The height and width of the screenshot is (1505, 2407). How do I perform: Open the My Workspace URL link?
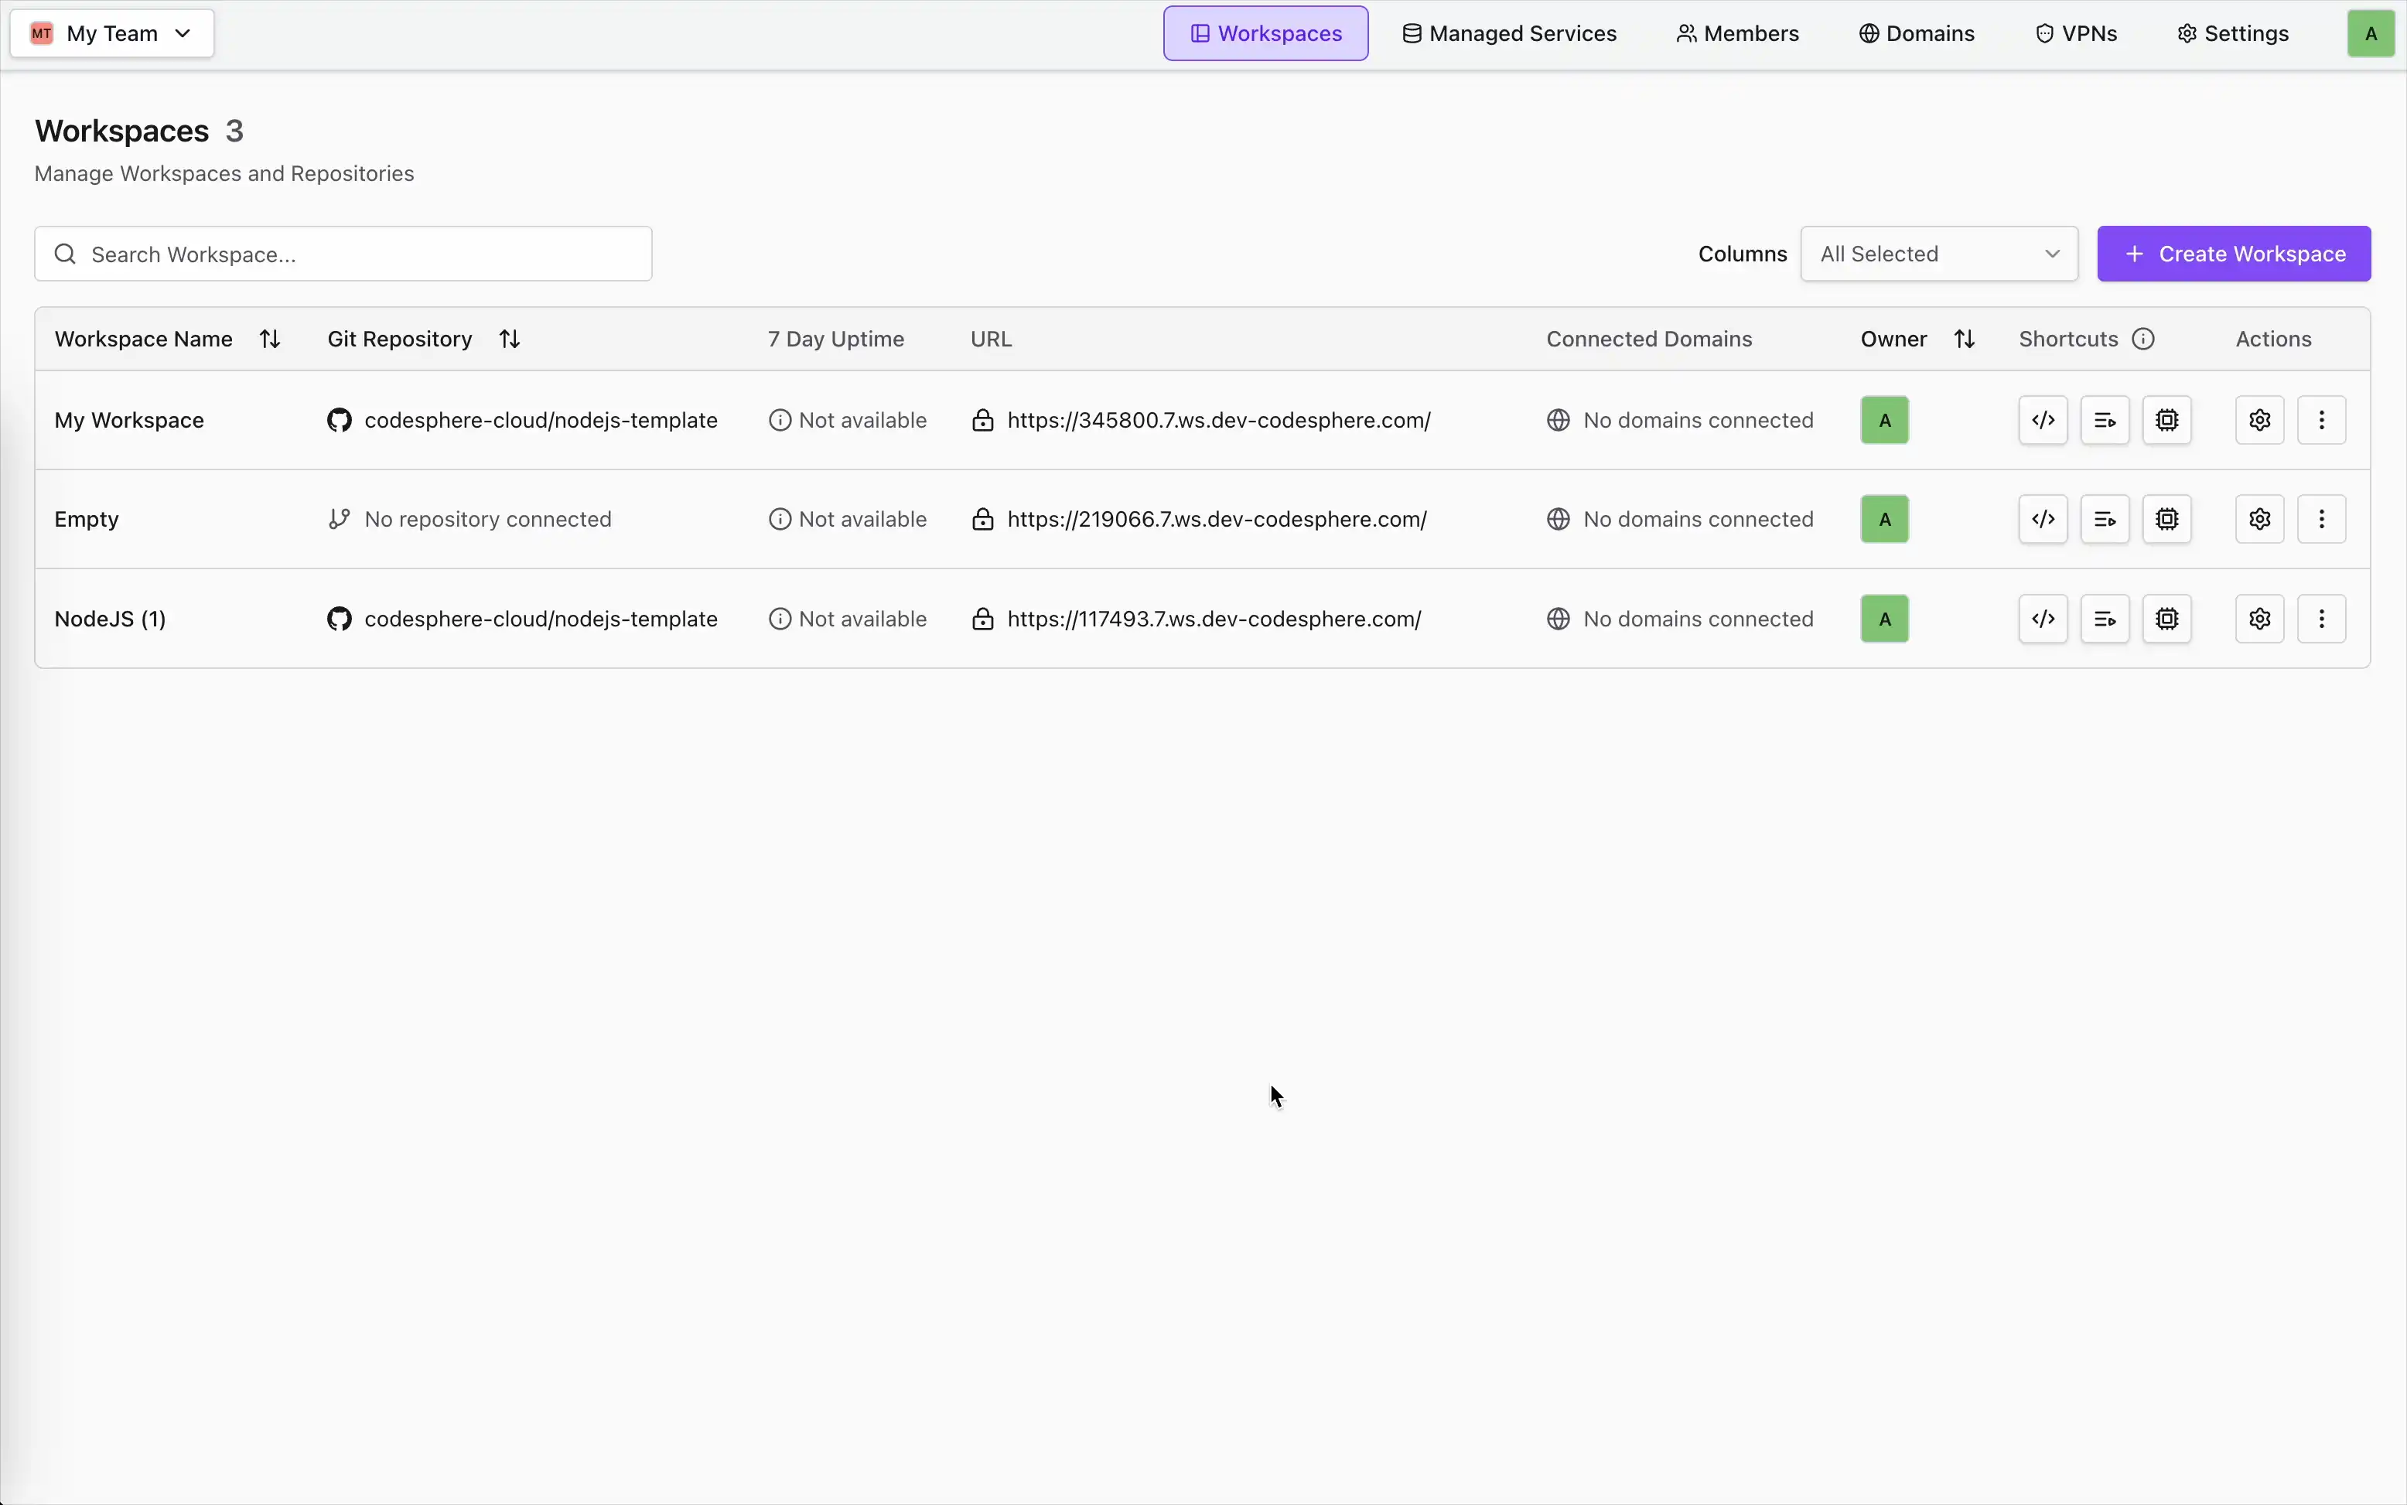pos(1218,420)
